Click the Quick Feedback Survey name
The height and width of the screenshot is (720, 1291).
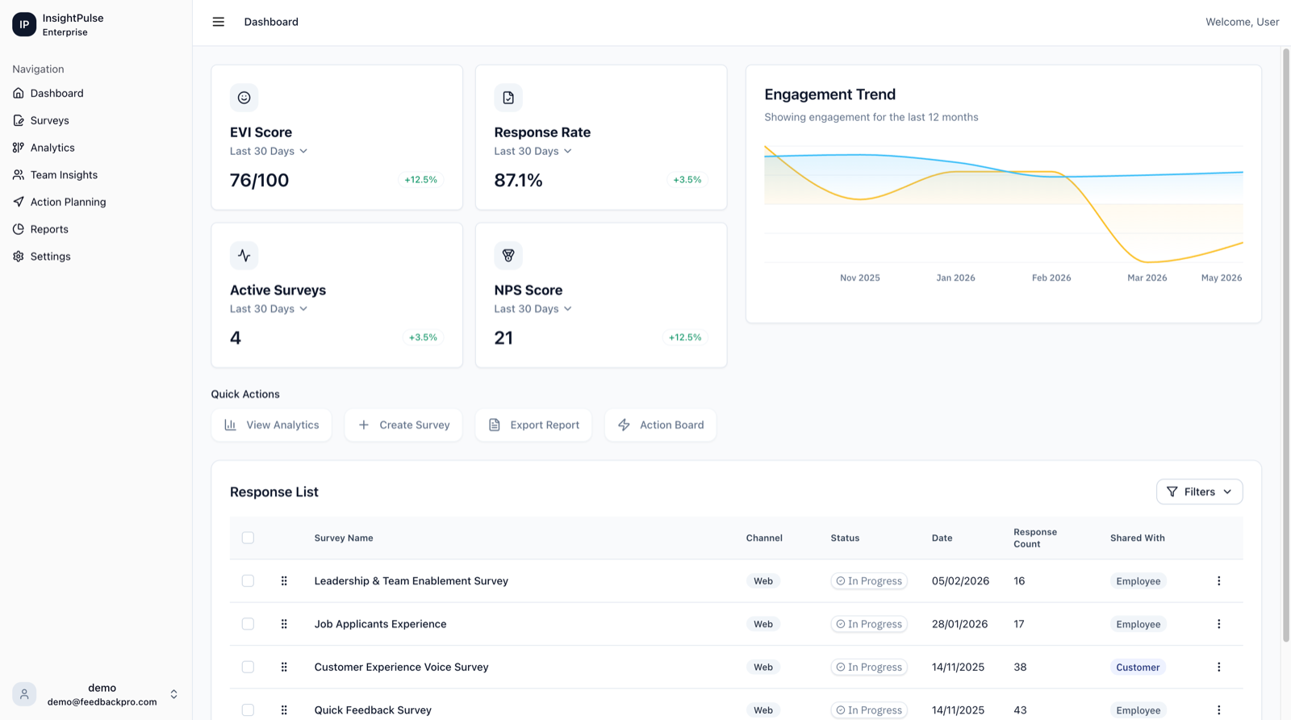(373, 710)
